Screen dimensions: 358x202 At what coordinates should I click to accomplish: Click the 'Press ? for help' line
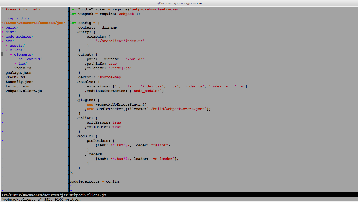click(21, 9)
